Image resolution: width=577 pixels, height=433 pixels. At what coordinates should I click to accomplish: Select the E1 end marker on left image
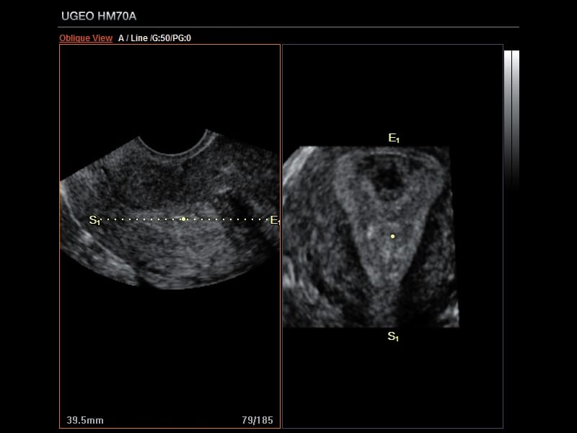274,220
